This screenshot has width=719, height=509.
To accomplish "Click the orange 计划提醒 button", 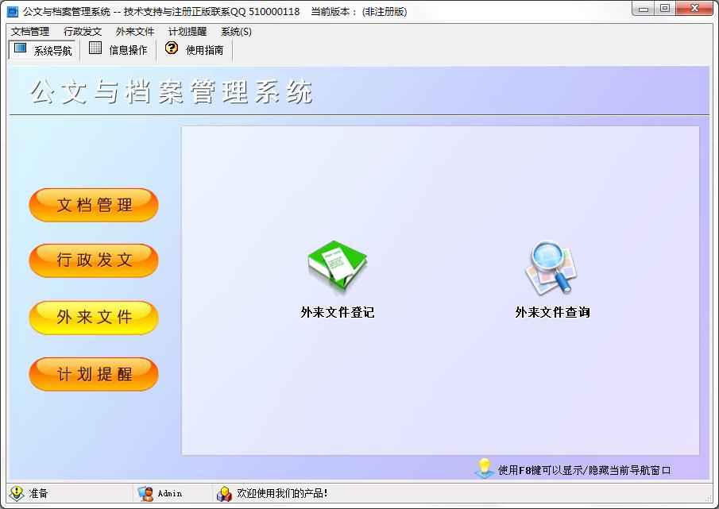I will point(94,374).
